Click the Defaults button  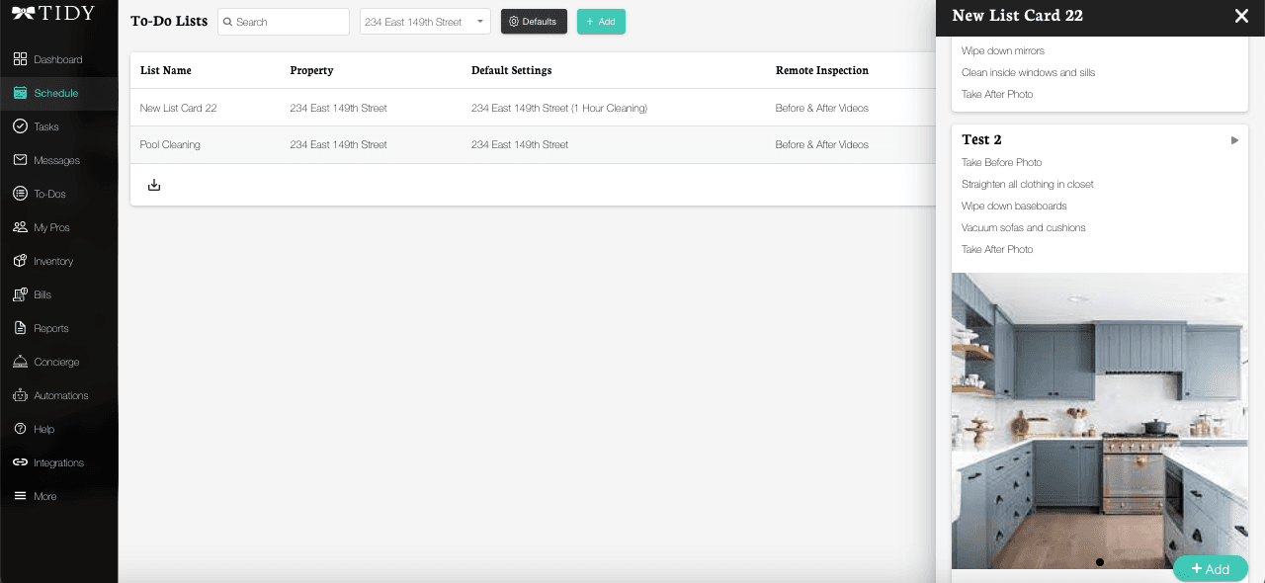[534, 22]
